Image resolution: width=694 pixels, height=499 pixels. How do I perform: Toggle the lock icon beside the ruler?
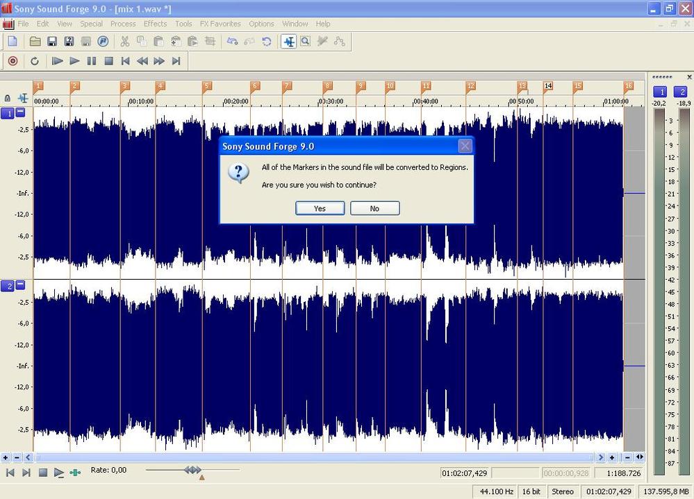8,98
